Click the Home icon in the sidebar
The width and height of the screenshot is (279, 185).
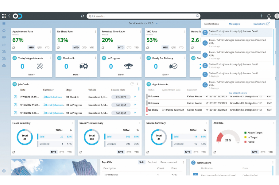(4, 31)
